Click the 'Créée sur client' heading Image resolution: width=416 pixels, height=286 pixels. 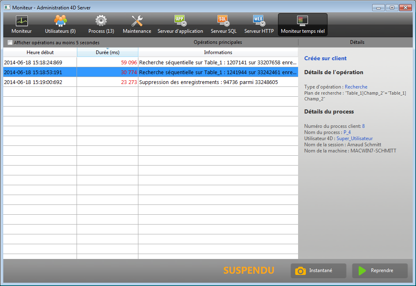[x=325, y=58]
